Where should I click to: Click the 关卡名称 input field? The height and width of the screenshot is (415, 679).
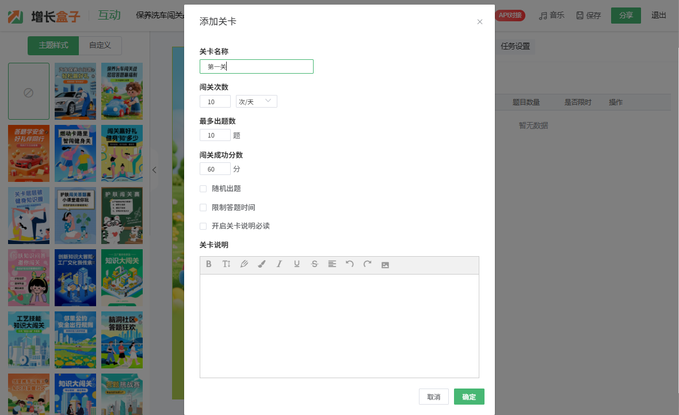click(257, 67)
